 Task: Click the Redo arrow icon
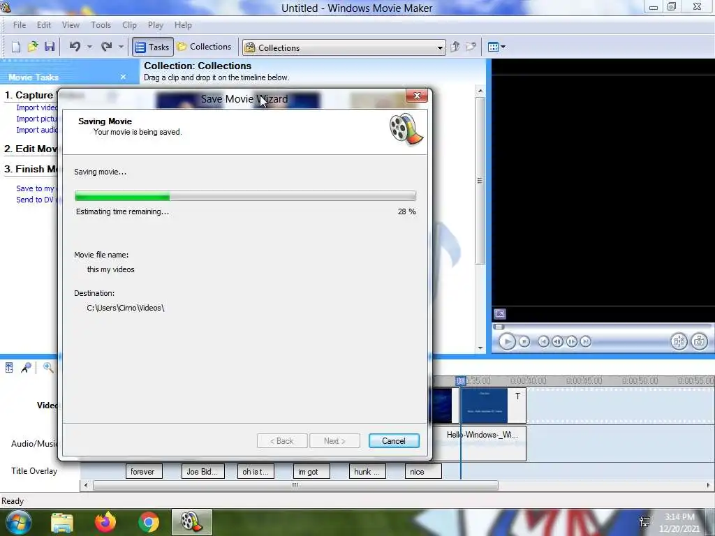pyautogui.click(x=106, y=47)
